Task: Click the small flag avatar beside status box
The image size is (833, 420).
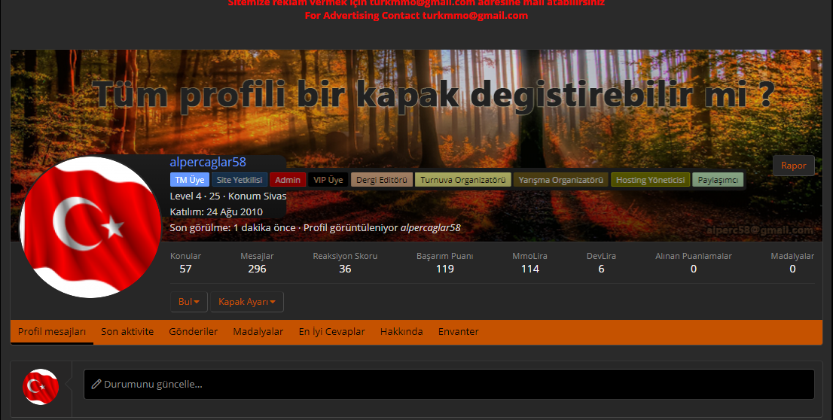Action: point(41,387)
